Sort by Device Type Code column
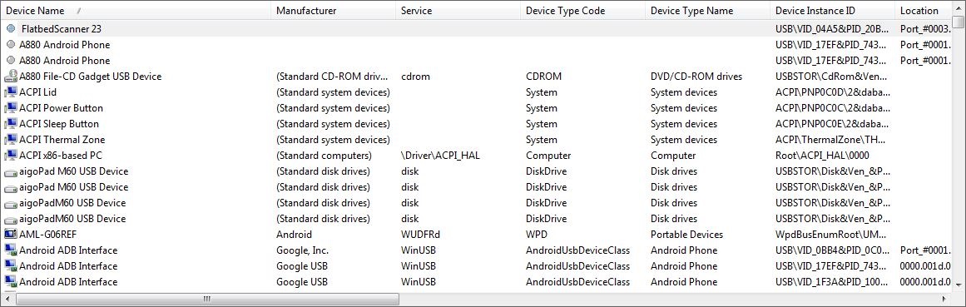The height and width of the screenshot is (307, 966). click(582, 11)
